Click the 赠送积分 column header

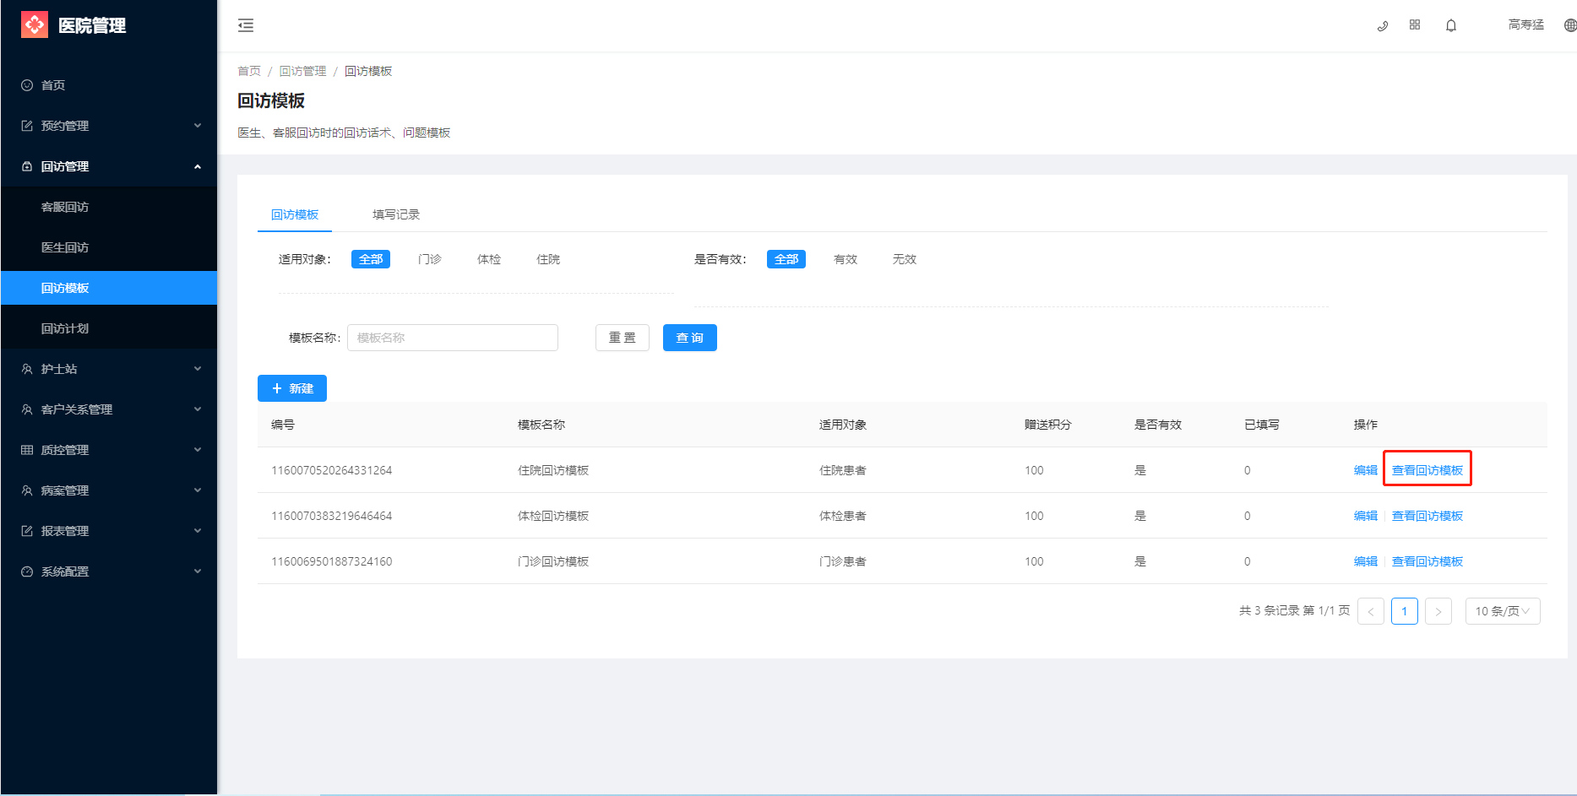point(1048,425)
